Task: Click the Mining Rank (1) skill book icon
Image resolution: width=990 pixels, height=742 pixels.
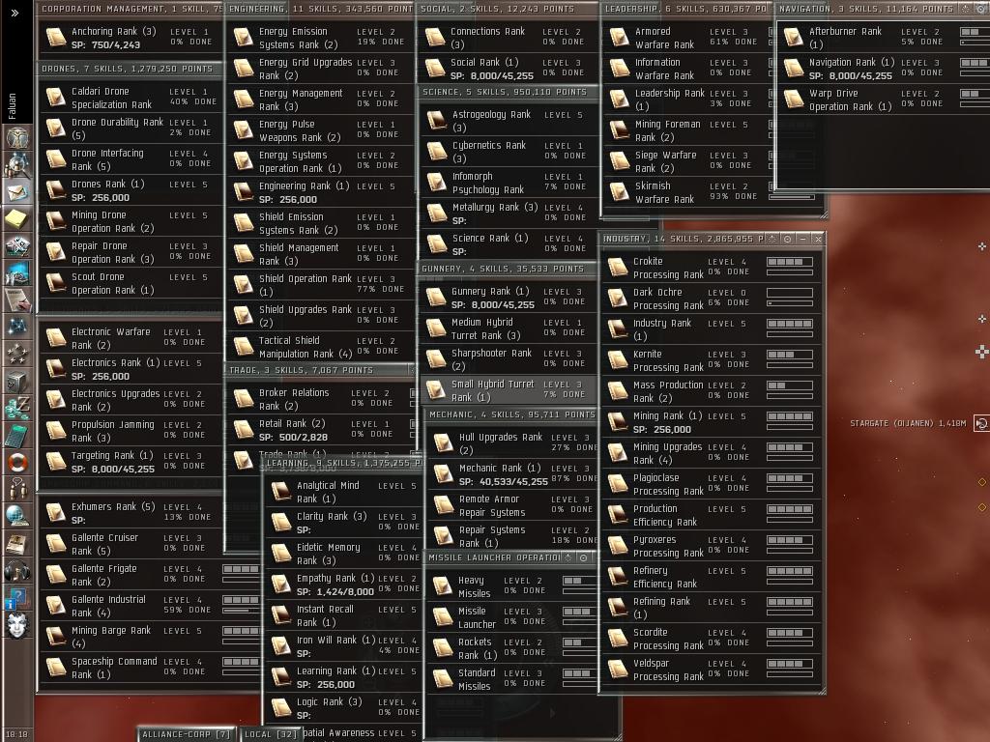Action: 618,422
